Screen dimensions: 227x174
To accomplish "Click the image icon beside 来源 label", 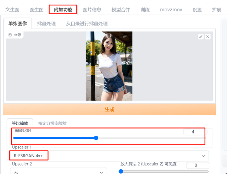I will point(10,35).
